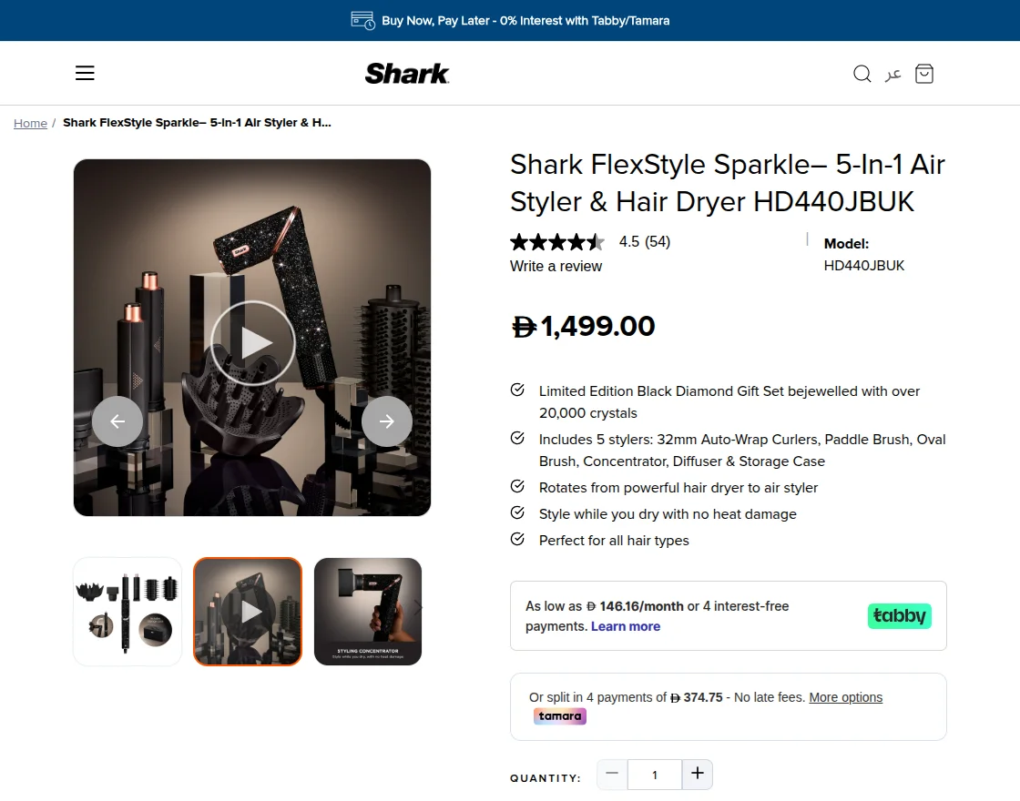Decrease quantity with the minus stepper
The height and width of the screenshot is (801, 1020).
tap(611, 775)
